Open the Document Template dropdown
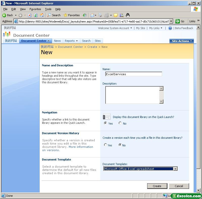Image resolution: width=202 pixels, height=199 pixels. pyautogui.click(x=175, y=169)
